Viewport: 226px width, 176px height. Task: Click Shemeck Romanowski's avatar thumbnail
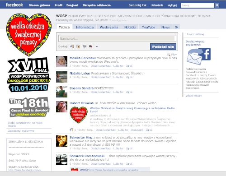[x=61, y=159]
